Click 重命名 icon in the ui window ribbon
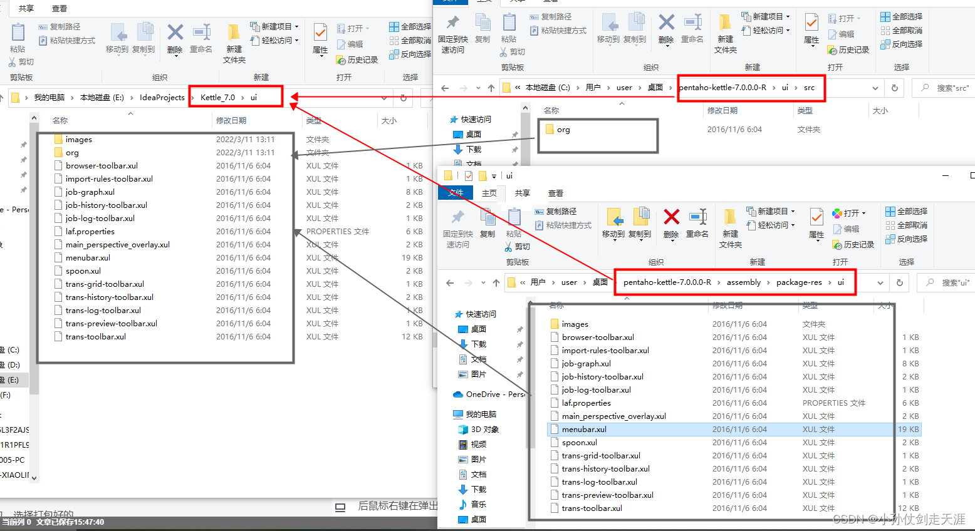This screenshot has width=975, height=531. click(x=697, y=217)
